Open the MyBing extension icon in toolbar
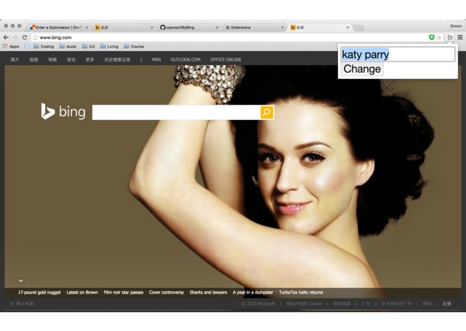The height and width of the screenshot is (331, 466). click(x=450, y=38)
